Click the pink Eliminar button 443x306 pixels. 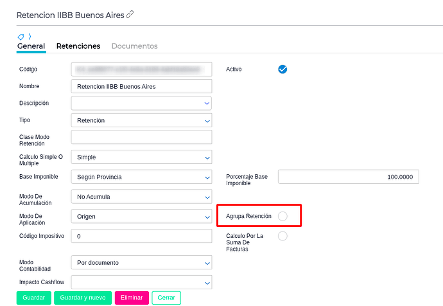132,298
